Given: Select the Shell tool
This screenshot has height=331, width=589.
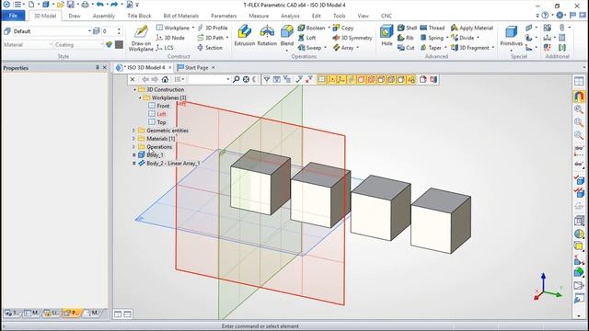Looking at the screenshot, I should 407,28.
